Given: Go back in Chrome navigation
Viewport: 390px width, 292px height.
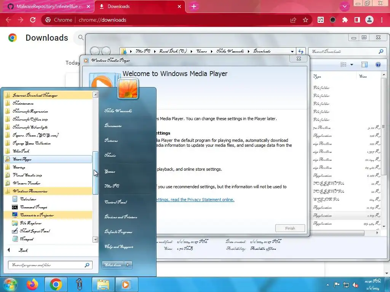Looking at the screenshot, I should coord(8,20).
